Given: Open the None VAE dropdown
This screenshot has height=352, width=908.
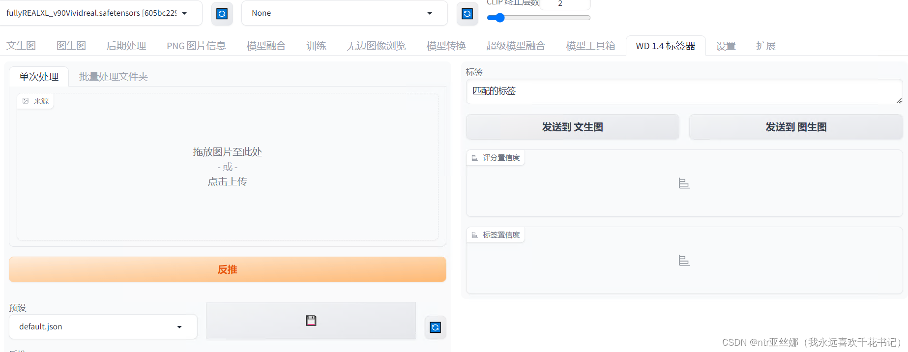Looking at the screenshot, I should 345,13.
